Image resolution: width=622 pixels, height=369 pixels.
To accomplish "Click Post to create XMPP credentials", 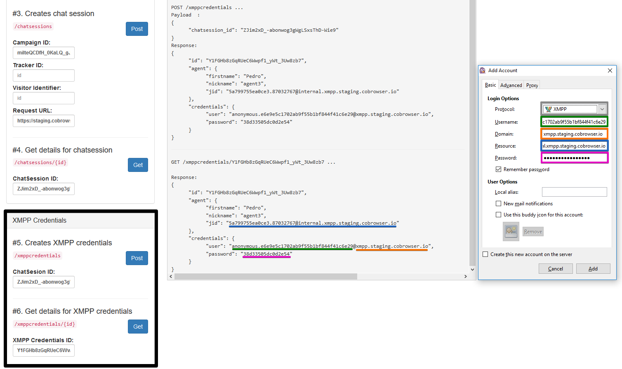I will [x=137, y=258].
